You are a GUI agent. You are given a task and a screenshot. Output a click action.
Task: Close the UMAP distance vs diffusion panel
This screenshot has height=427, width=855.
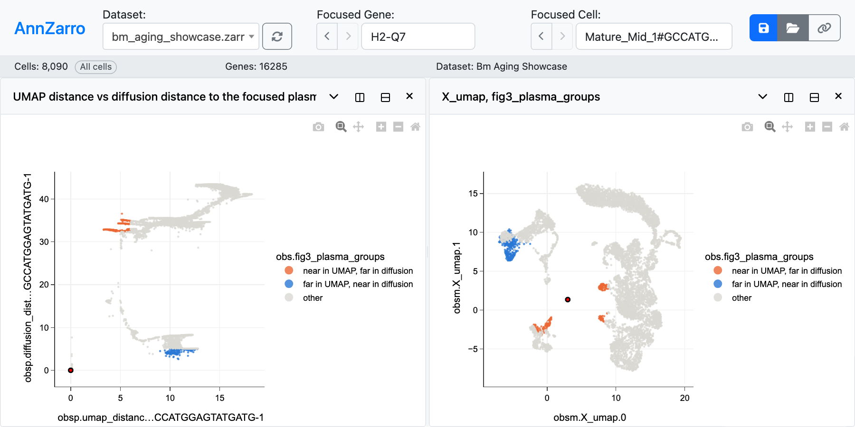pos(409,96)
